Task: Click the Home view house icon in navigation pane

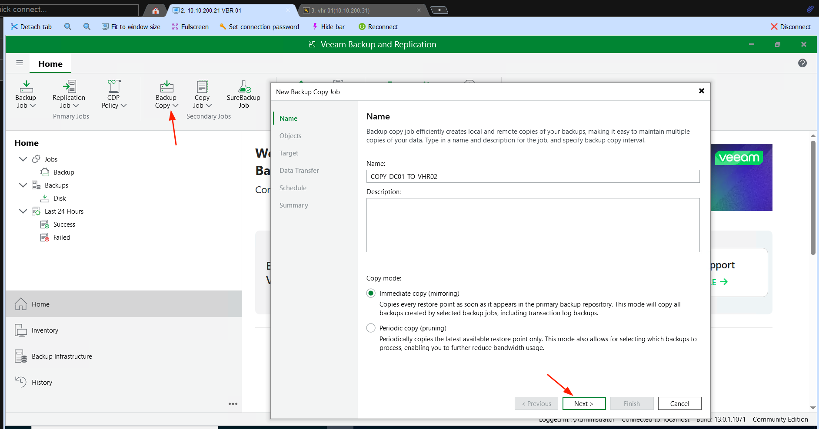Action: click(x=21, y=304)
